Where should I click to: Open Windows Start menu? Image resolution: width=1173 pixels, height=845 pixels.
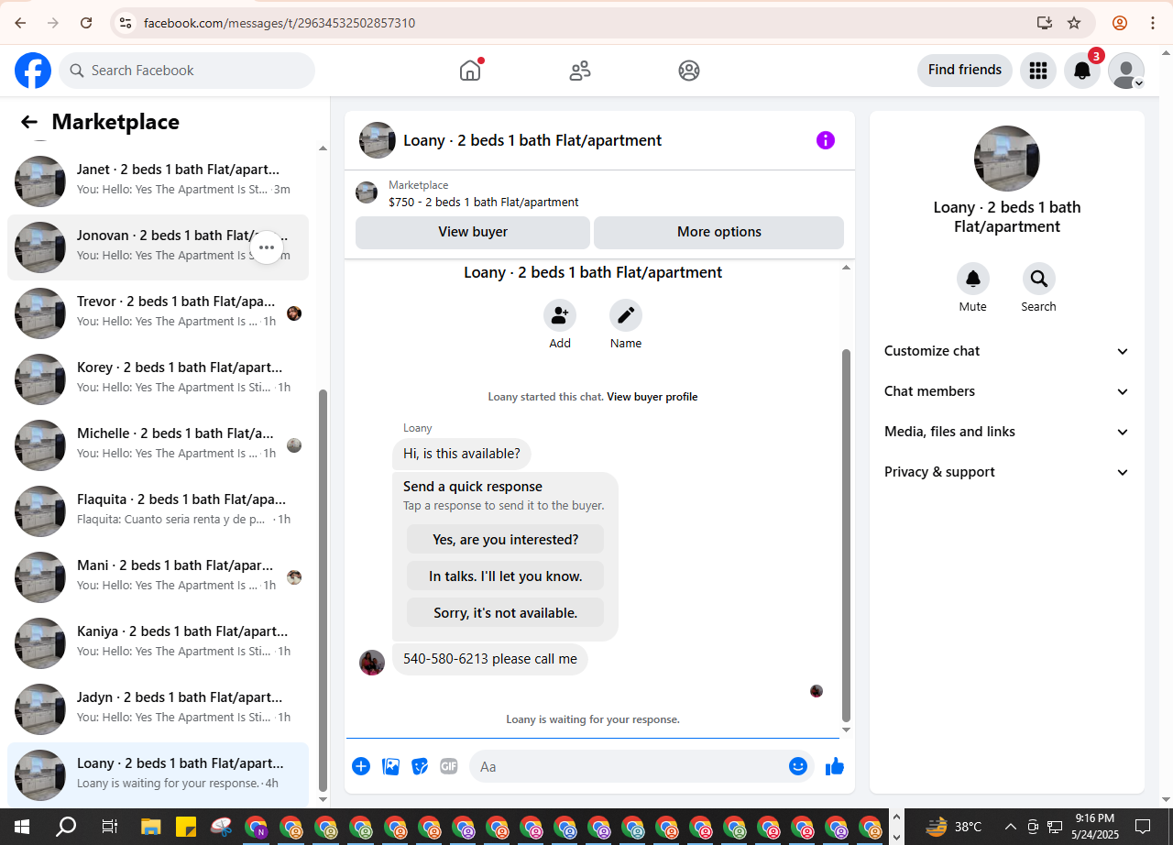point(22,826)
